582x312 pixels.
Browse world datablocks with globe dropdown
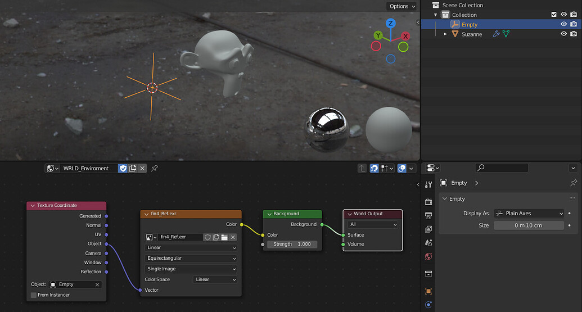[52, 169]
